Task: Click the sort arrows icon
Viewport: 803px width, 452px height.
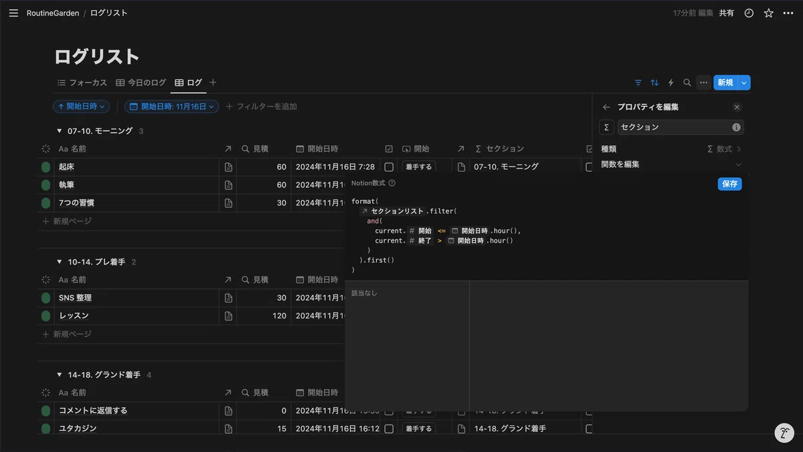Action: click(654, 82)
